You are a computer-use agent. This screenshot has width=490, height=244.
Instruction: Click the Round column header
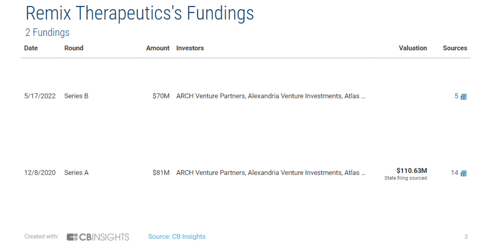(x=74, y=48)
